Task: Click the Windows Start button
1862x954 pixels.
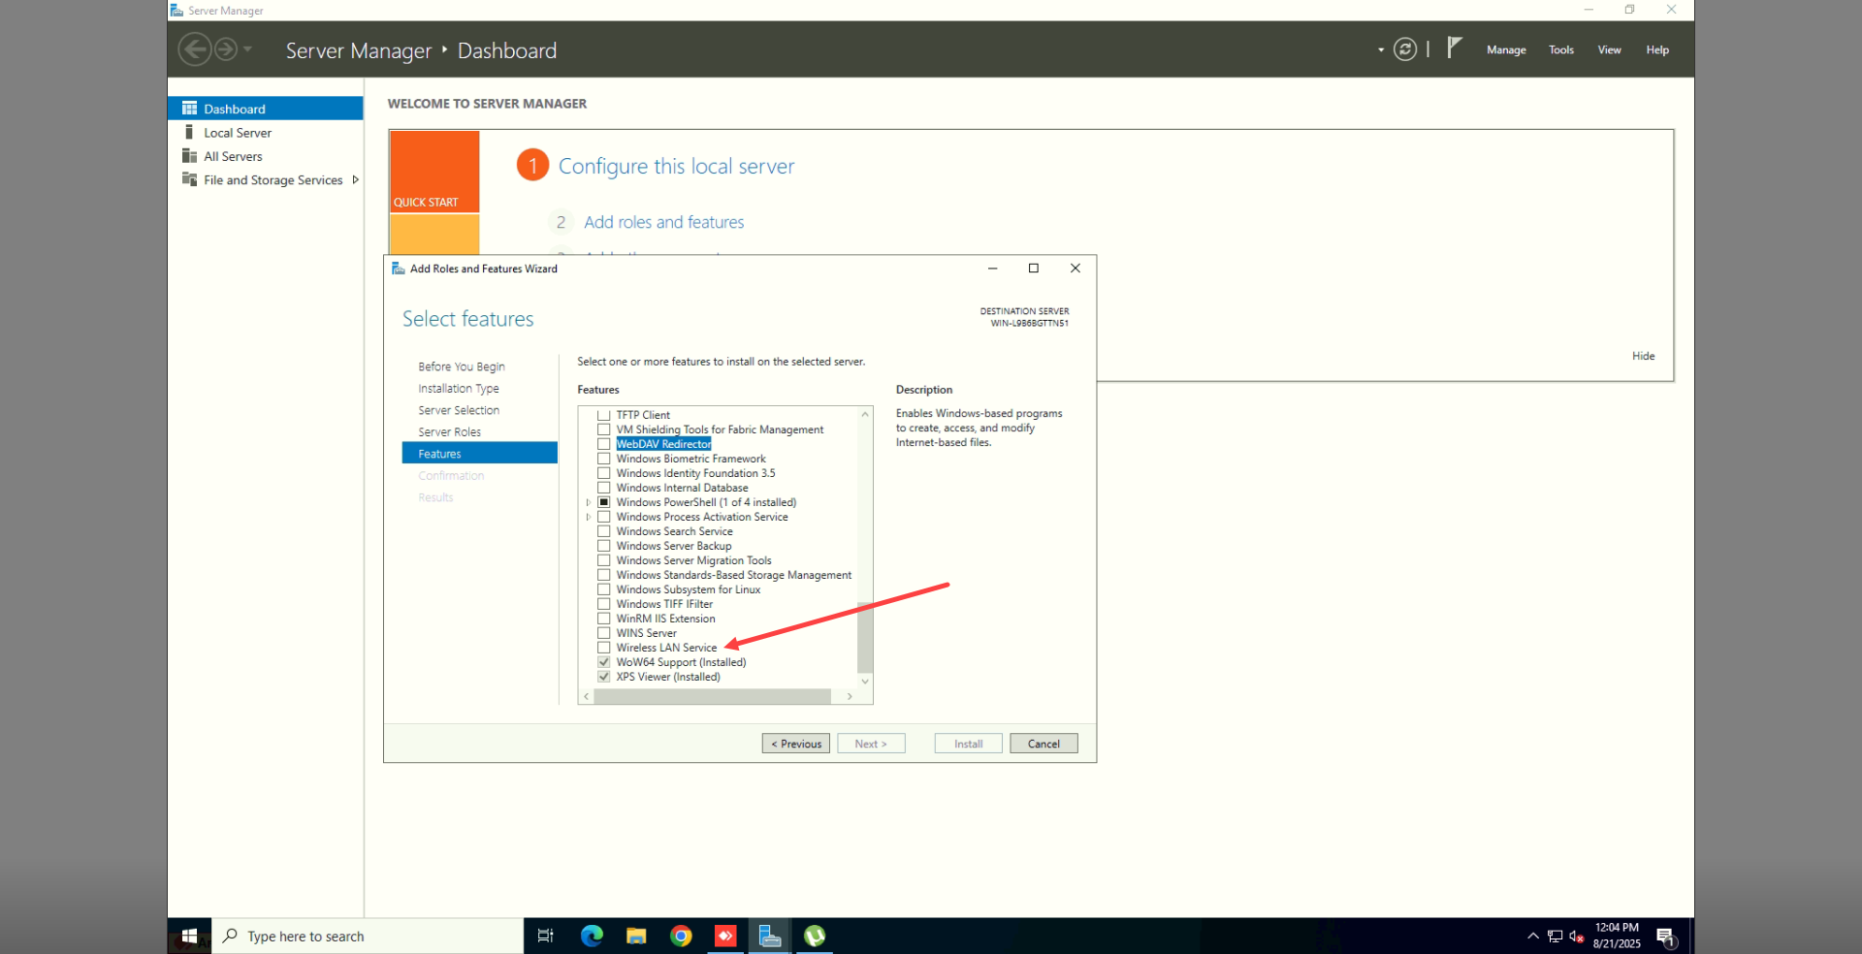Action: 190,936
